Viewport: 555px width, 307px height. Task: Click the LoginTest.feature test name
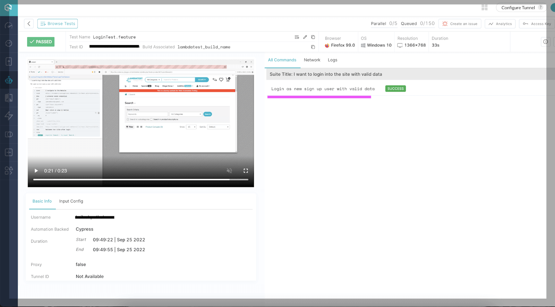coord(114,37)
